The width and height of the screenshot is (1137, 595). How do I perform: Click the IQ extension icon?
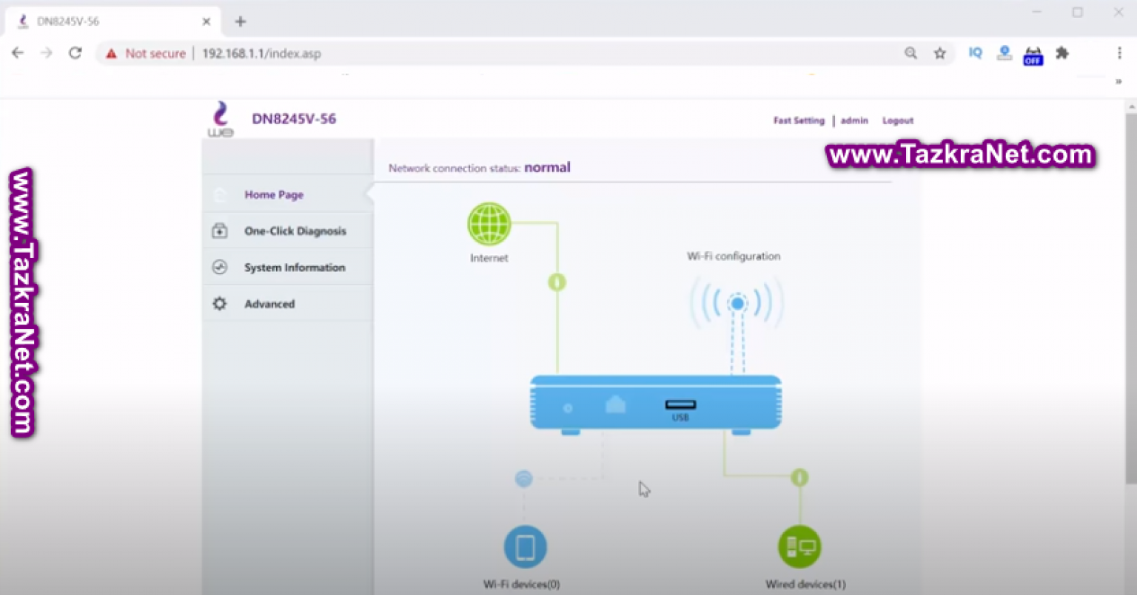click(x=975, y=53)
